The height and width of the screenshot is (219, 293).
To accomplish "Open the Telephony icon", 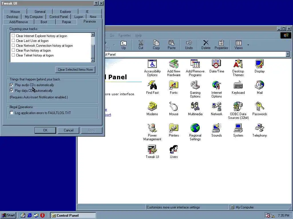I will tap(260, 130).
